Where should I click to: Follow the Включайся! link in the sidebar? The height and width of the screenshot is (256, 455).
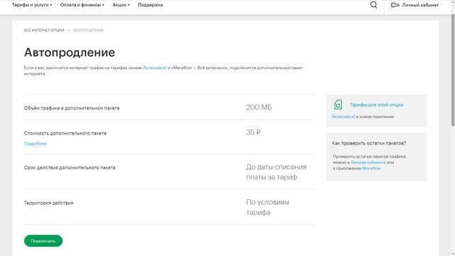coord(343,117)
